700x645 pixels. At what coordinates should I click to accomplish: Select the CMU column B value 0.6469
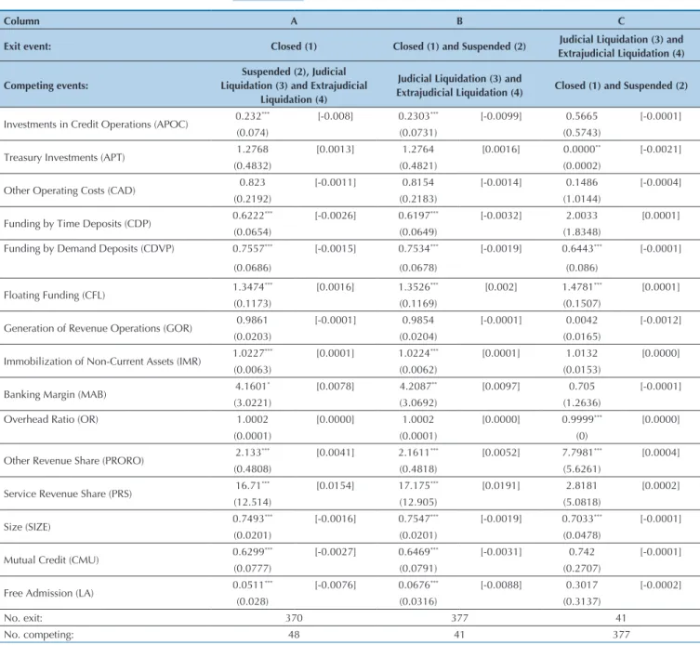tap(417, 551)
